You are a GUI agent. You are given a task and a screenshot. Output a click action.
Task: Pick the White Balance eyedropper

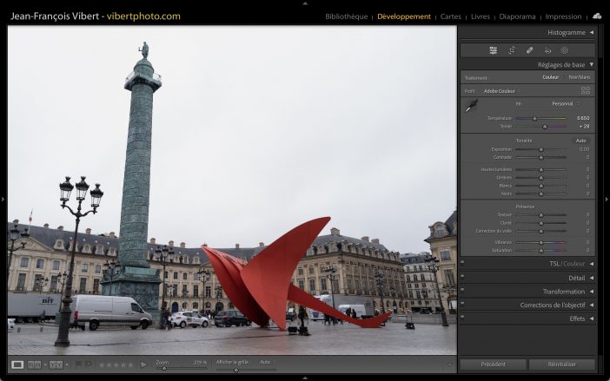pyautogui.click(x=472, y=106)
